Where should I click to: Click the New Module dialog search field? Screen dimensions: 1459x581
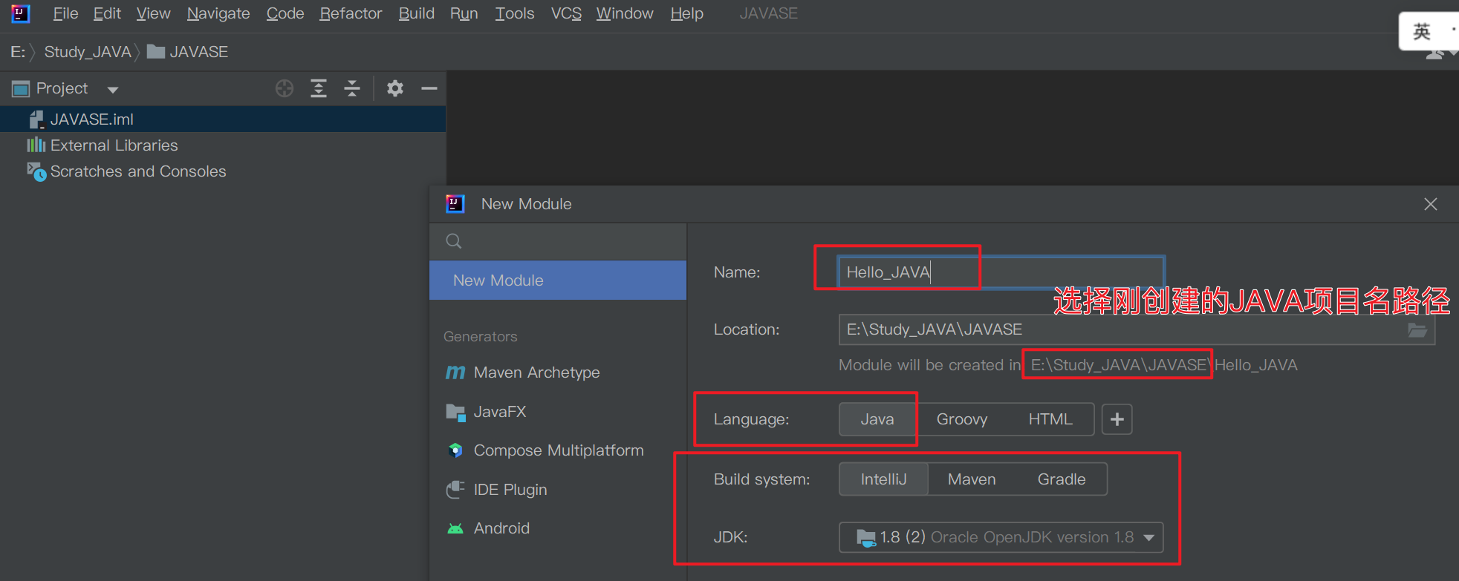[558, 241]
